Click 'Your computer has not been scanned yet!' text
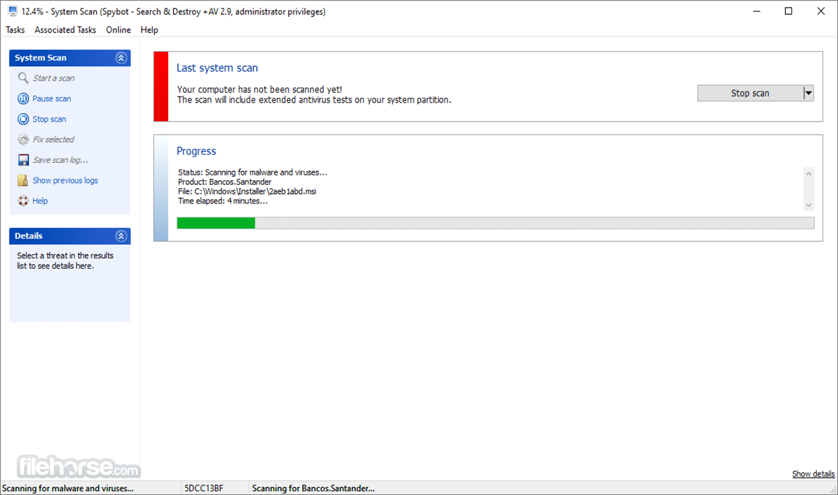This screenshot has height=495, width=838. pos(260,89)
